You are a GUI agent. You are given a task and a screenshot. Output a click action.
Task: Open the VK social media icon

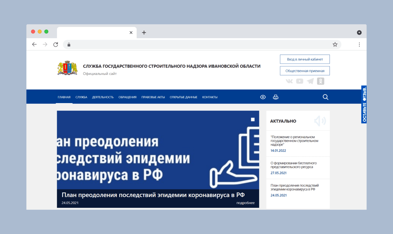289,81
